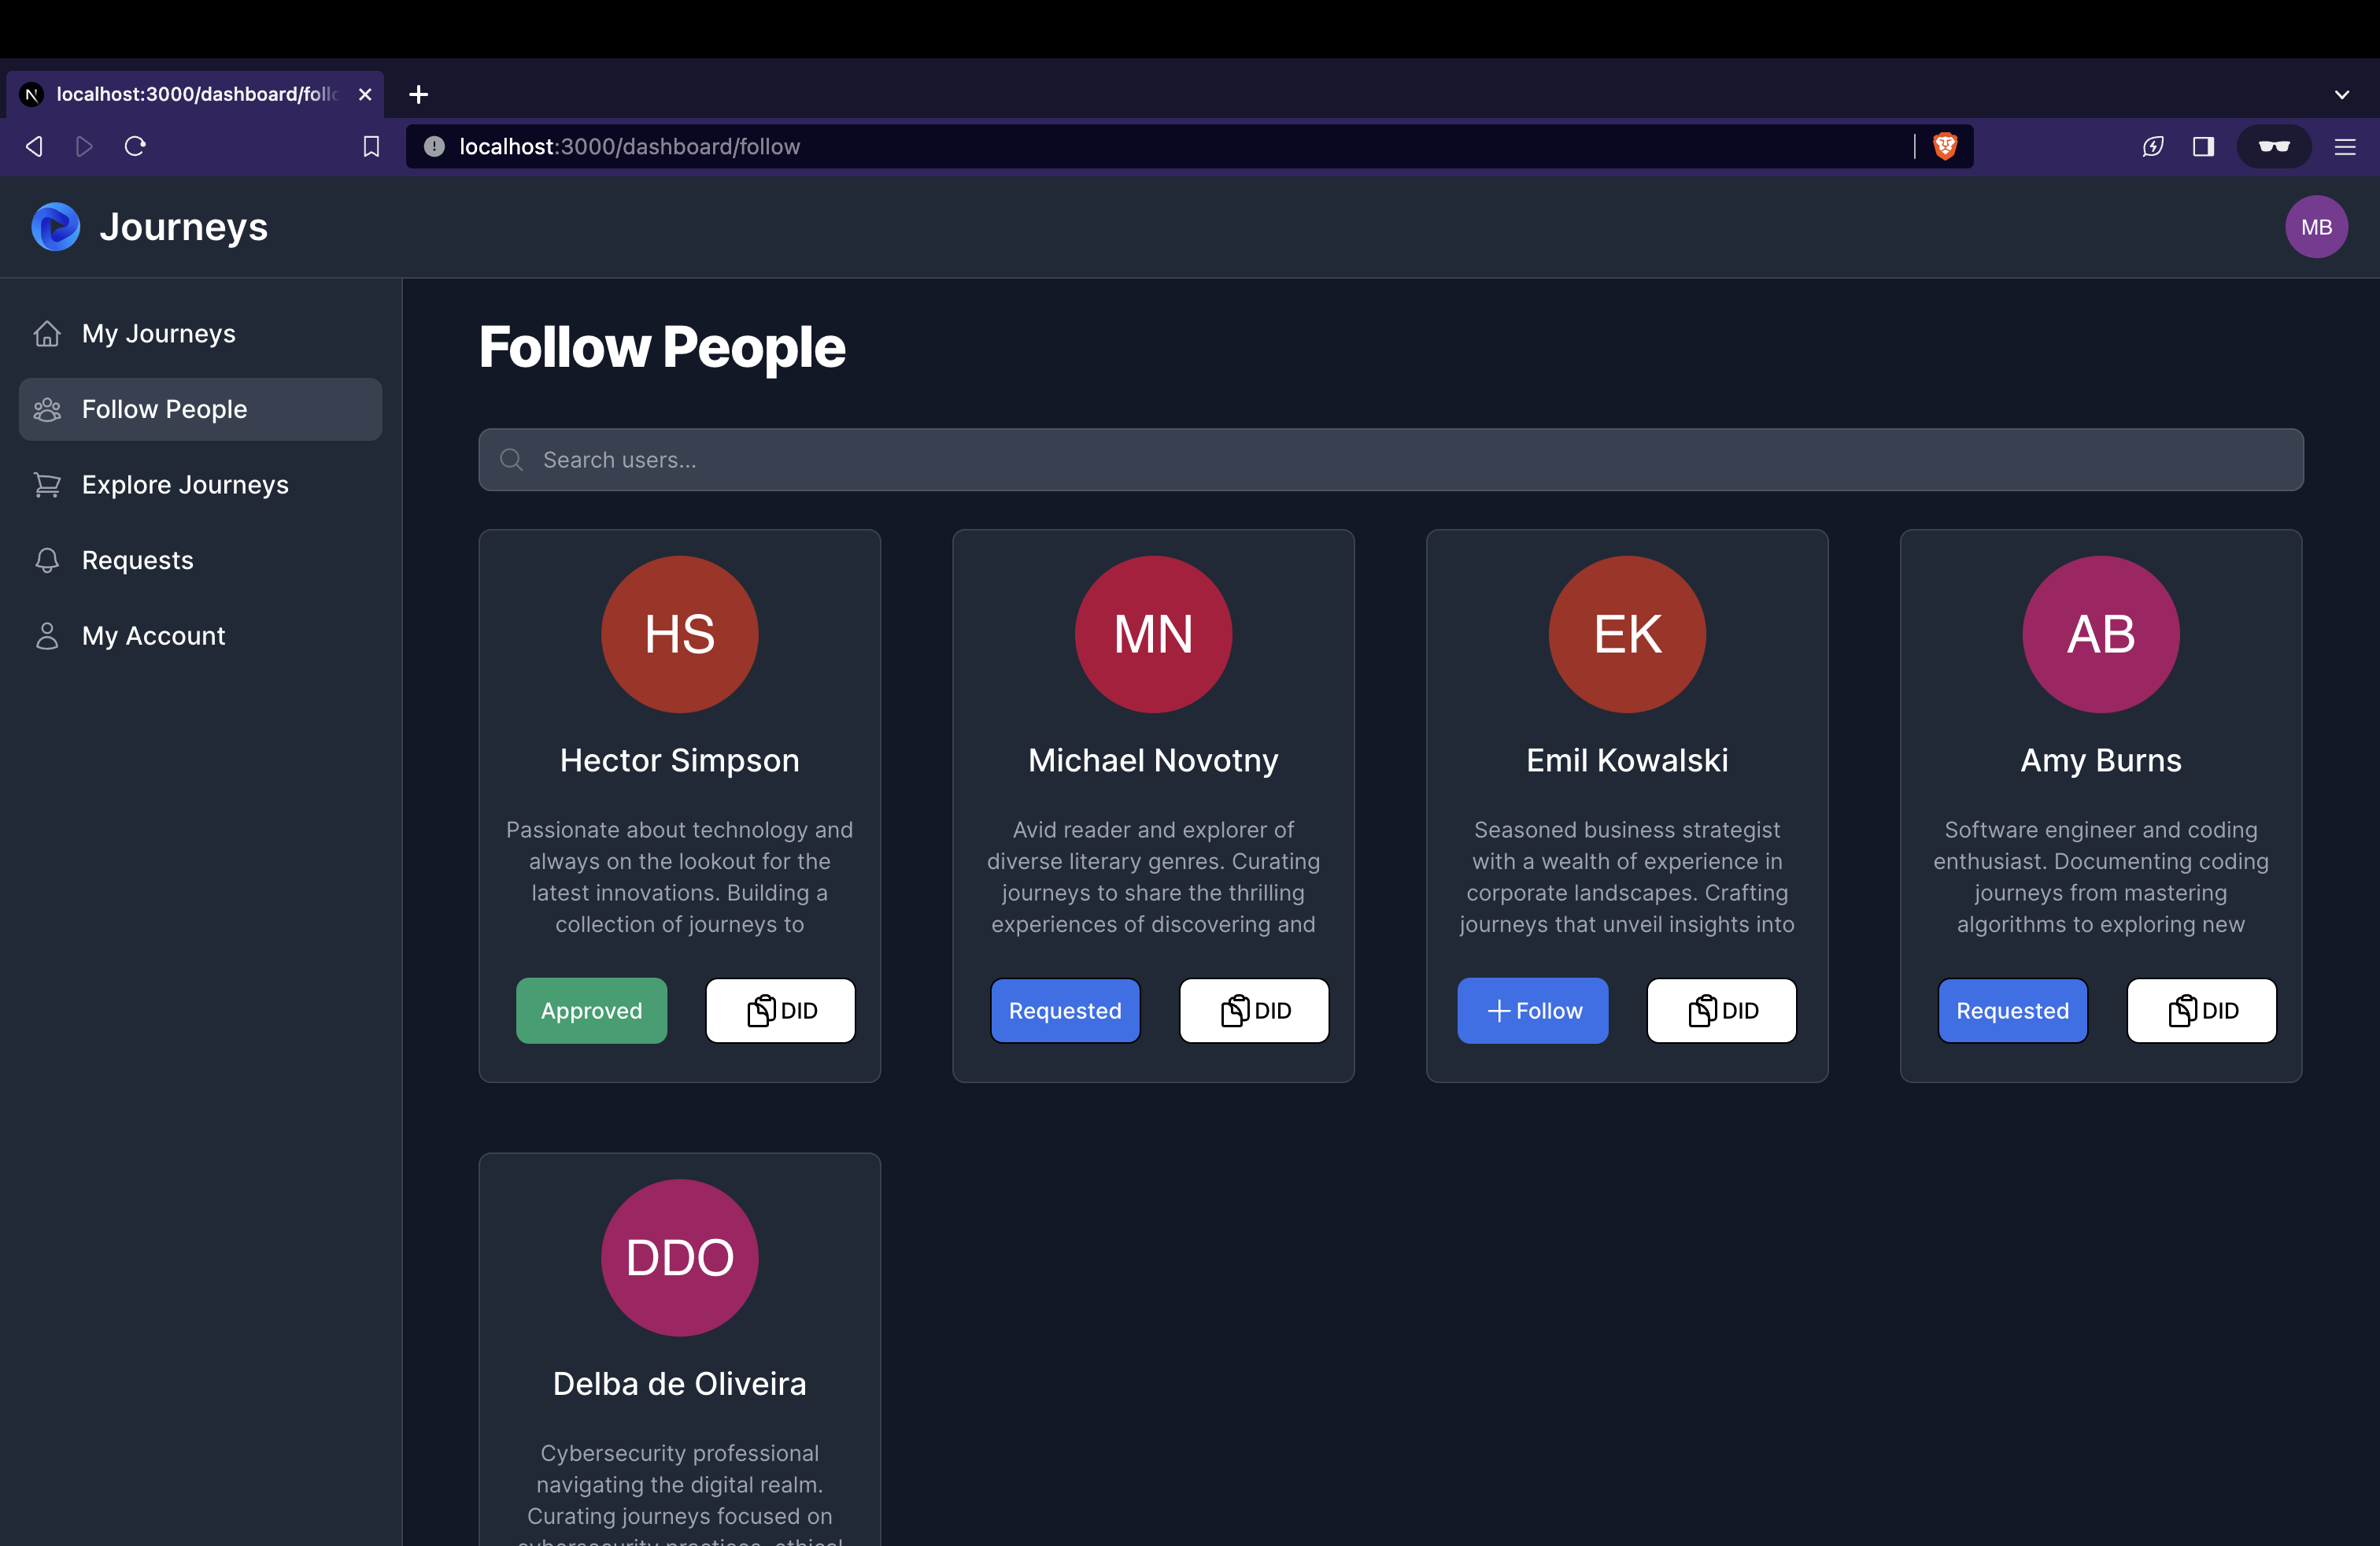
Task: Open the MB user avatar menu
Action: click(x=2315, y=227)
